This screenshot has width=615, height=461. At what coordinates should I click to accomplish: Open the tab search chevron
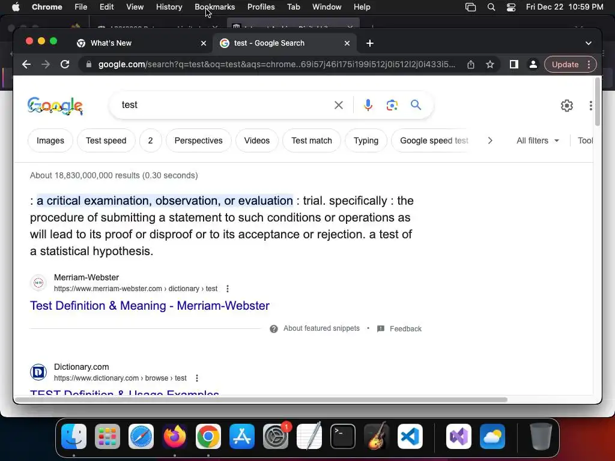pos(589,43)
